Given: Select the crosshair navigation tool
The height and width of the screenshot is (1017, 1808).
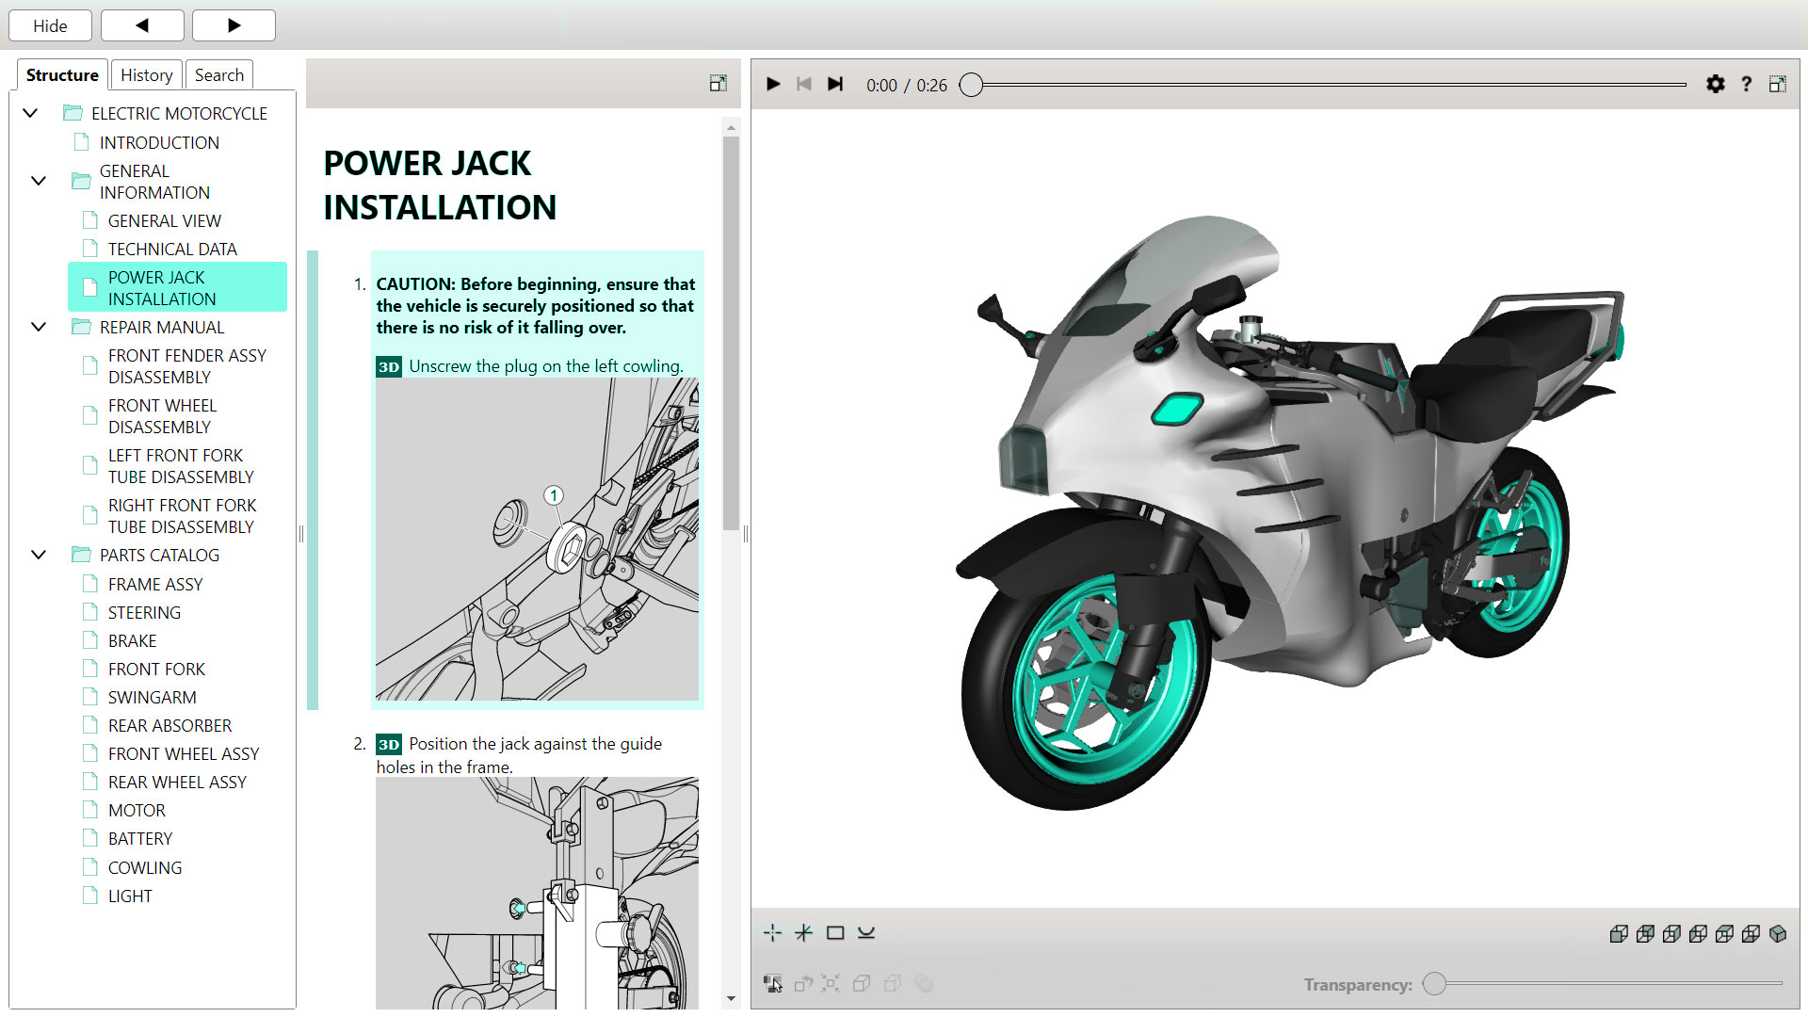Looking at the screenshot, I should (x=772, y=932).
